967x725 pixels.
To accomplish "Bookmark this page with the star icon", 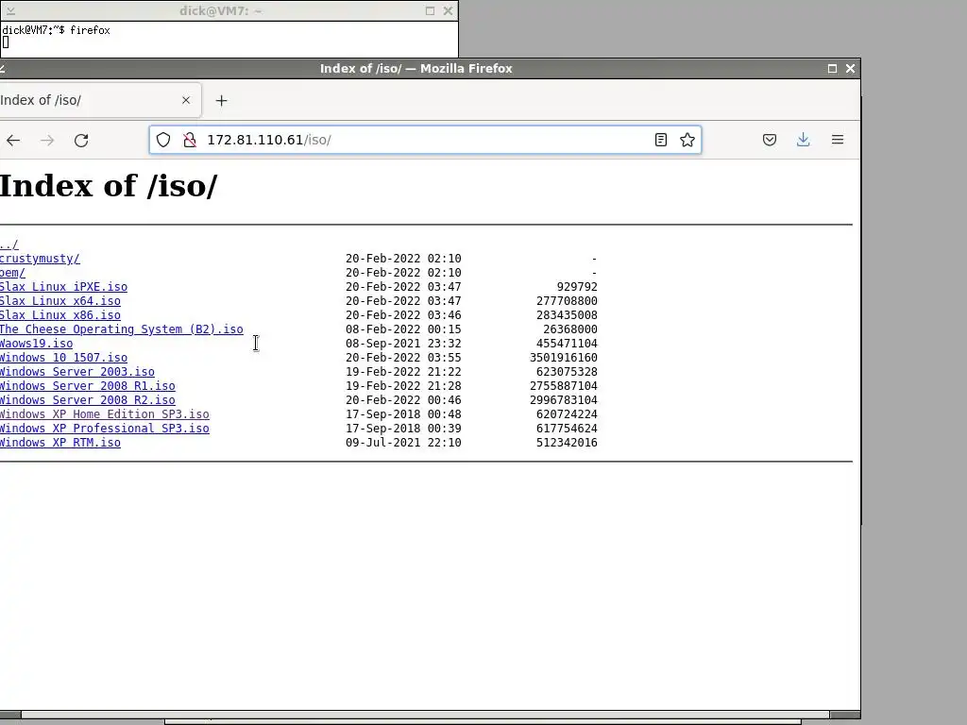I will pos(687,140).
